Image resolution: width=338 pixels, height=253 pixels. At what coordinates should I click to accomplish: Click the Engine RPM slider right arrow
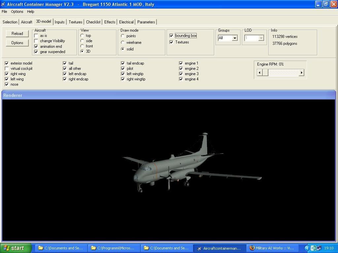tap(301, 72)
